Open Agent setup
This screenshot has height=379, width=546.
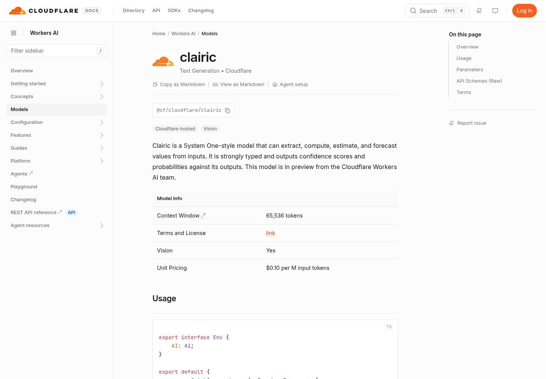click(x=290, y=85)
